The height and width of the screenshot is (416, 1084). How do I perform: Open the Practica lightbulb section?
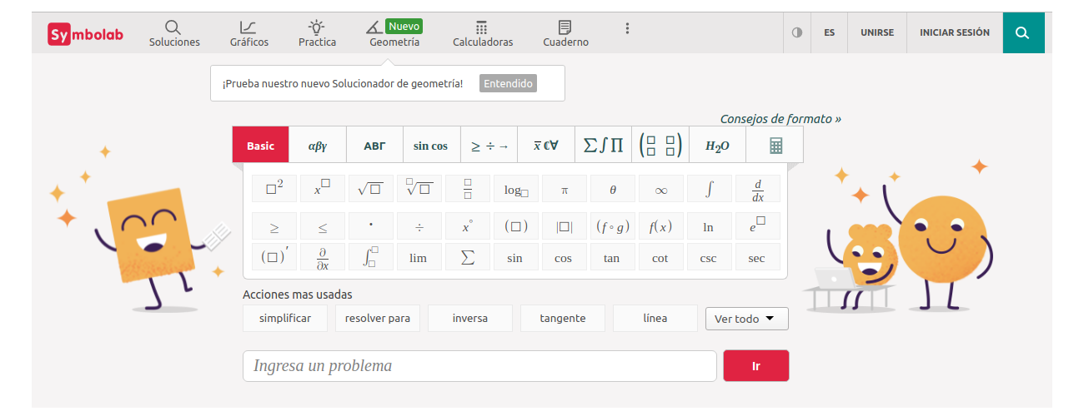(317, 34)
